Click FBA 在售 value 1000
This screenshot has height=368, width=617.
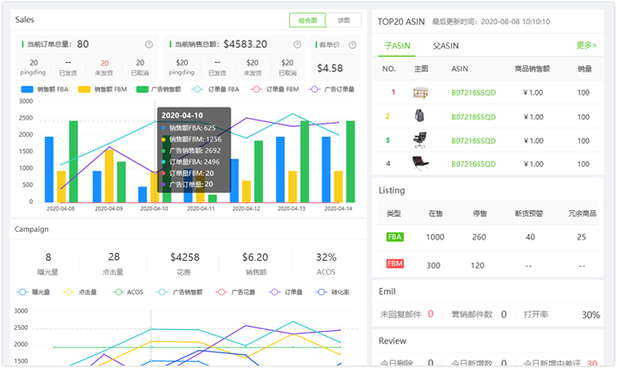435,237
